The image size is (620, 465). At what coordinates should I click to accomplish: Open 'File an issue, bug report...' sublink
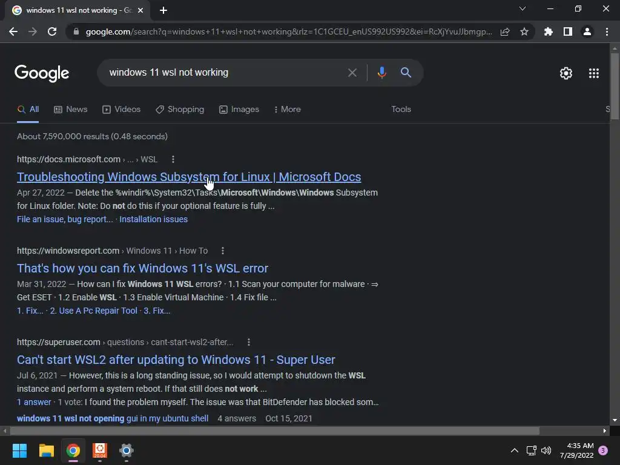pyautogui.click(x=65, y=219)
